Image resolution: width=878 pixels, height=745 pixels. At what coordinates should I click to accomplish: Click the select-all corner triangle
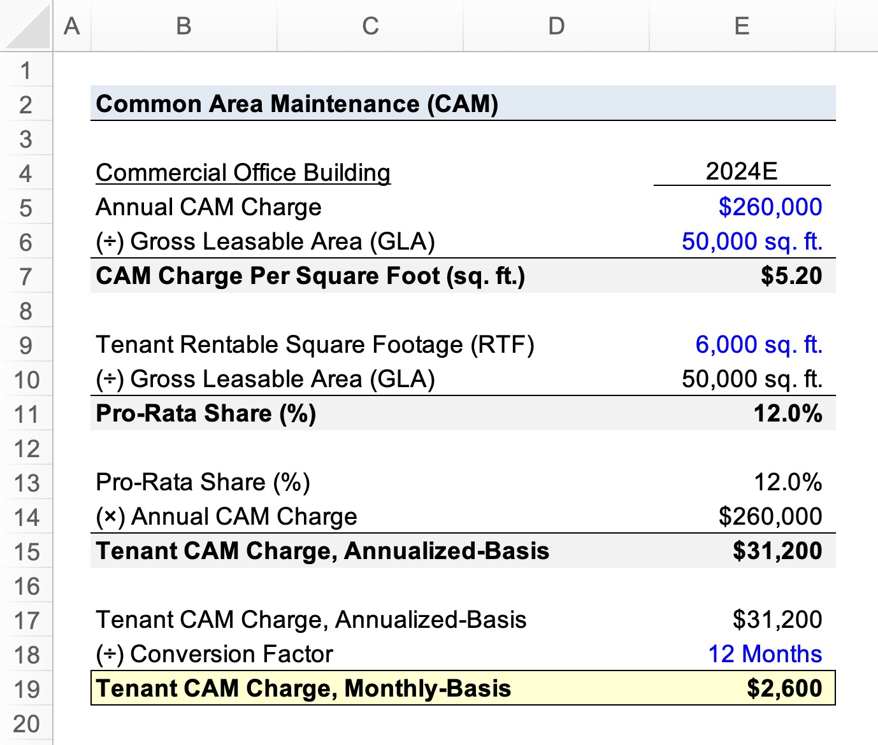point(26,25)
